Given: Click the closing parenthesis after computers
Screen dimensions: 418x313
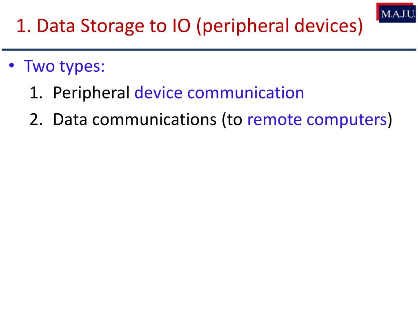Looking at the screenshot, I should pos(390,120).
